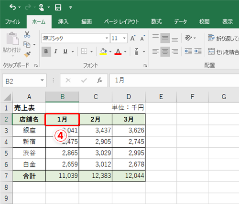Select the ホーム ribbon tab
This screenshot has width=239, height=204.
click(x=39, y=21)
